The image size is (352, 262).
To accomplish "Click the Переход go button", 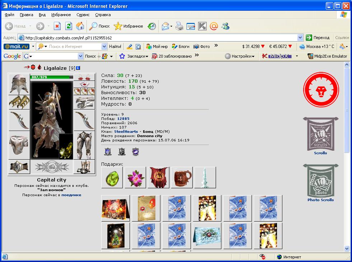I will point(318,38).
